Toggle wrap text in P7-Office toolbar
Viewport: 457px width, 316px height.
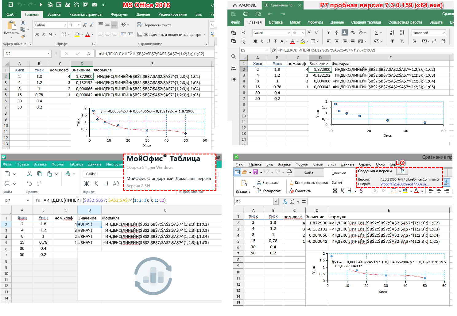[x=353, y=32]
